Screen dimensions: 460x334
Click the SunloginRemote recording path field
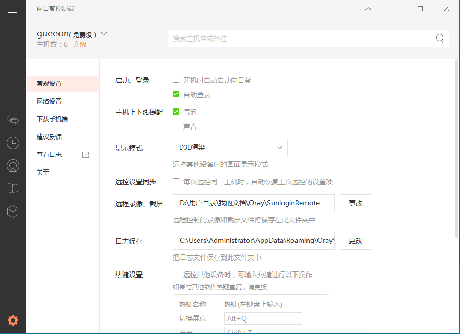253,203
